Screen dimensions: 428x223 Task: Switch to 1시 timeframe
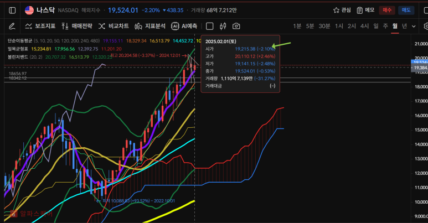coord(339,26)
